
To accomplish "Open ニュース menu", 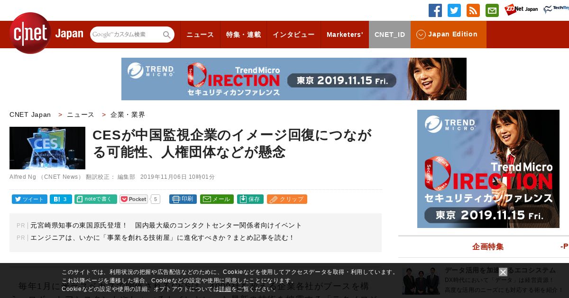I will point(200,35).
